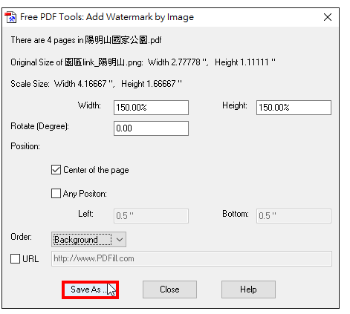Click the dialog title bar text
The image size is (350, 314).
(107, 17)
